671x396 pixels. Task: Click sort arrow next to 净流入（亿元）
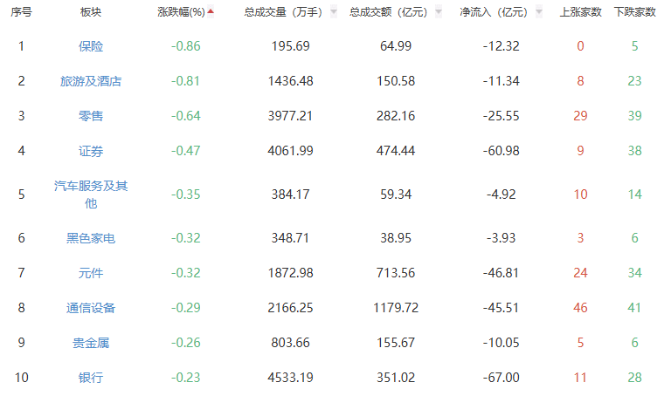pyautogui.click(x=539, y=12)
